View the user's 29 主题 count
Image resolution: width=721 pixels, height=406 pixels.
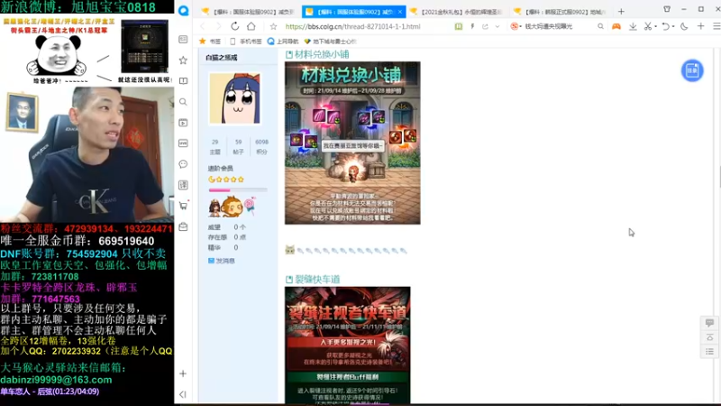(x=214, y=146)
